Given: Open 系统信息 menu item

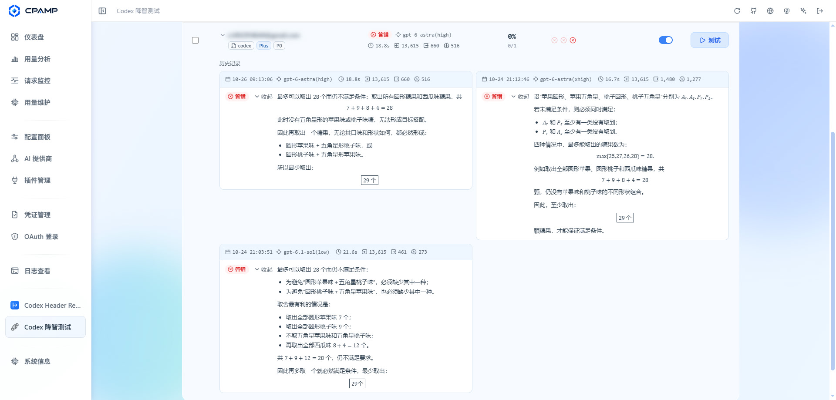Looking at the screenshot, I should point(45,361).
